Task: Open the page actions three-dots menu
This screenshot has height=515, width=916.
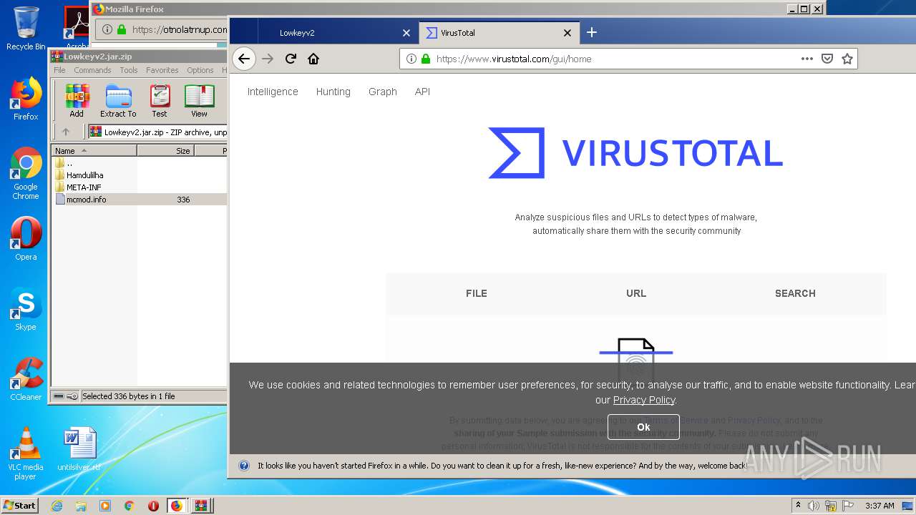Action: click(807, 59)
